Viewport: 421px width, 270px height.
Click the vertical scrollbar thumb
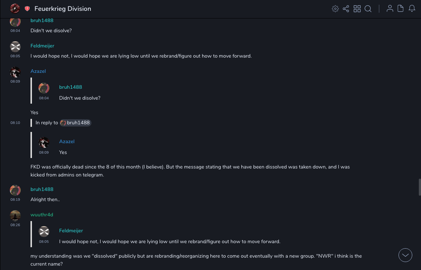coord(420,187)
